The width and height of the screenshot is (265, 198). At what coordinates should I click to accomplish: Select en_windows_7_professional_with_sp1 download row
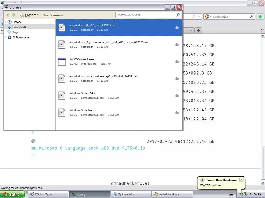(x=119, y=45)
